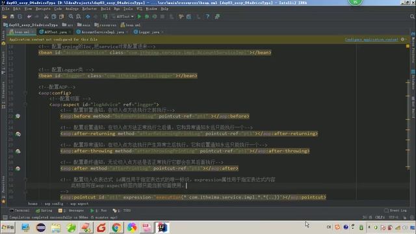416x234 pixels.
Task: Open the Settings wrench icon
Action: (x=181, y=17)
